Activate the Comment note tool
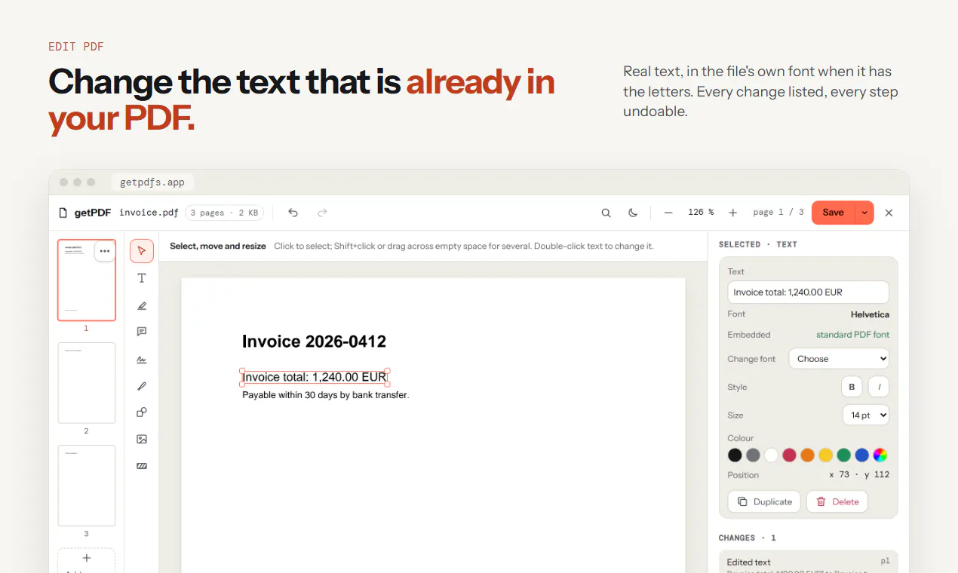Screen dimensions: 958x573 (142, 332)
